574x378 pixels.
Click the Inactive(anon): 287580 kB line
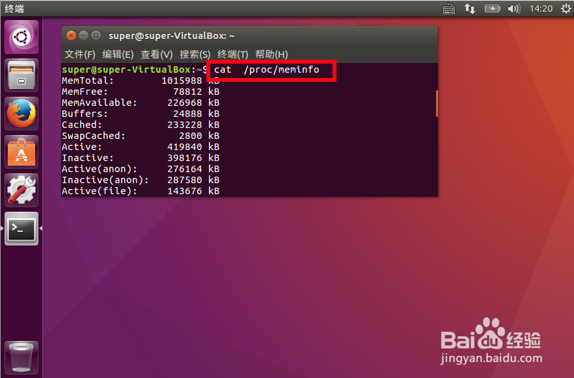(141, 180)
